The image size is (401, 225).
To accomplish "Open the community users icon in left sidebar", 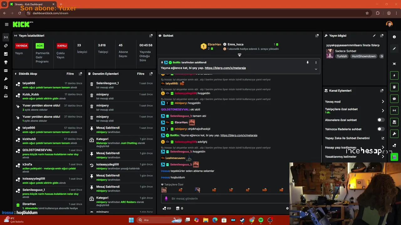I will (x=6, y=87).
